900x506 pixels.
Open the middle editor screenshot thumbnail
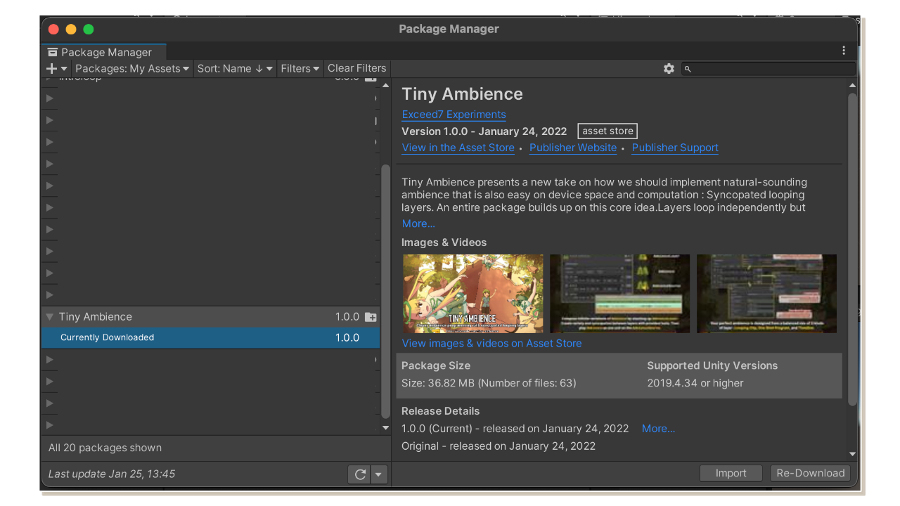[x=619, y=294]
